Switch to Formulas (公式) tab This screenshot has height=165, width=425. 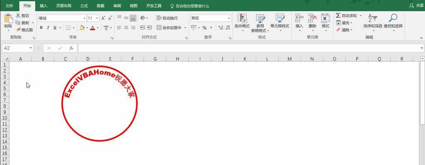84,6
